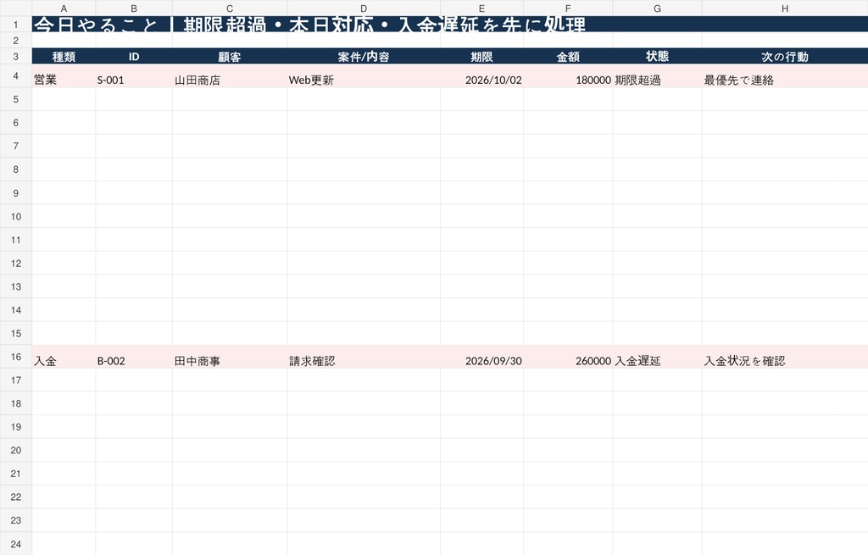Select column G header

(657, 8)
